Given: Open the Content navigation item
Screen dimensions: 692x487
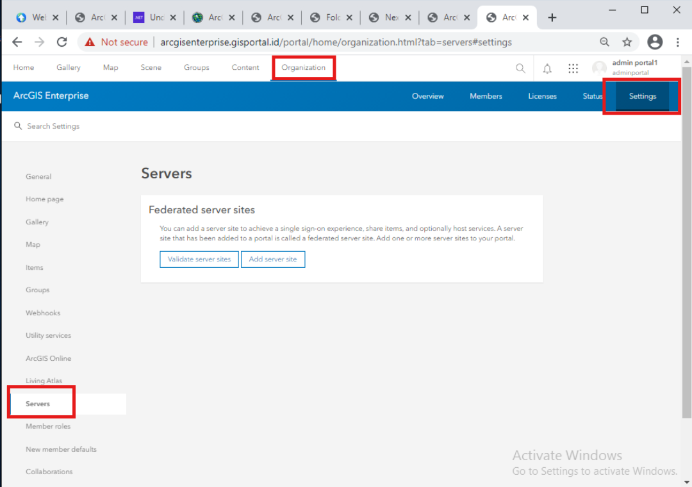Looking at the screenshot, I should coord(245,67).
